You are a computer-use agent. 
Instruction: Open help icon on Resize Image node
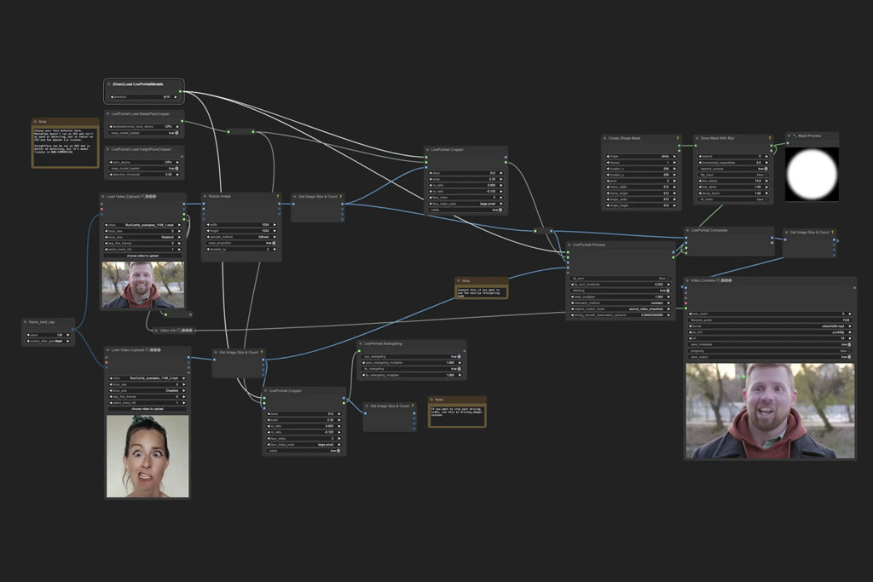[277, 196]
